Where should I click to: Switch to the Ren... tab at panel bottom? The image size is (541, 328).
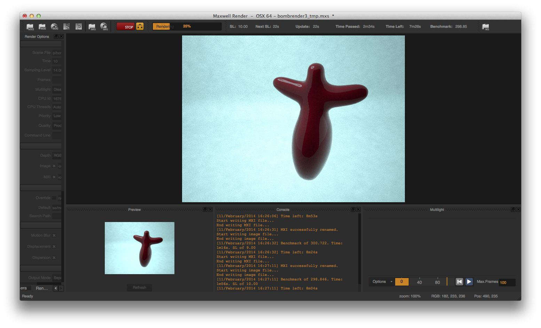tap(41, 288)
